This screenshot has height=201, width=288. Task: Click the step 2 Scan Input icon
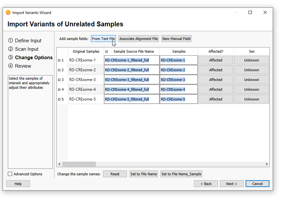click(10, 49)
